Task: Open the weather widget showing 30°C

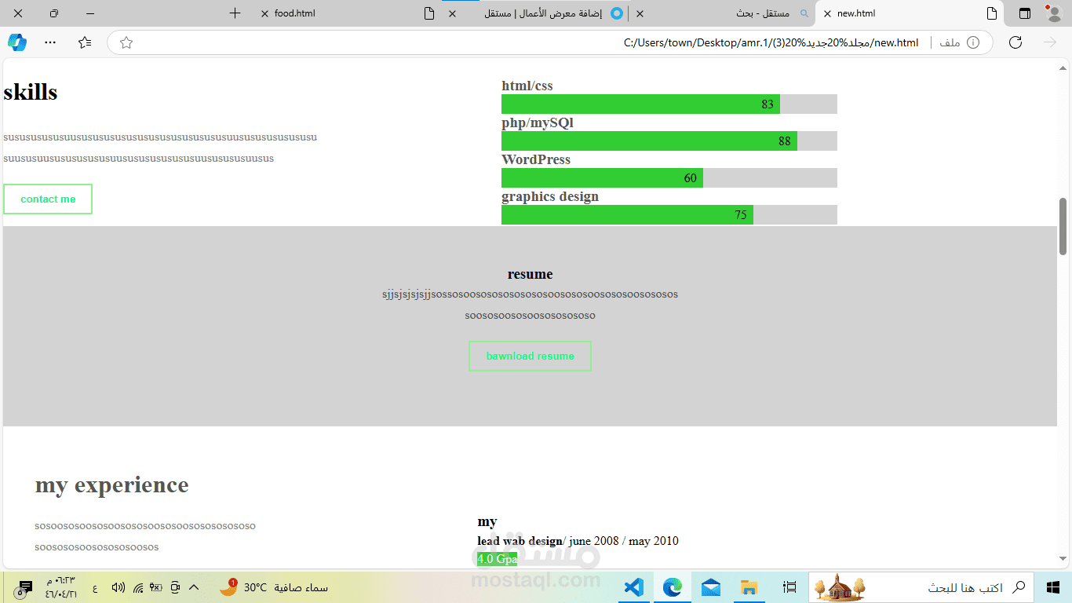Action: tap(274, 587)
